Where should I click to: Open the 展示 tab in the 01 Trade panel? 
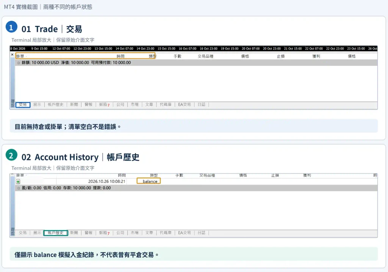[x=37, y=104]
